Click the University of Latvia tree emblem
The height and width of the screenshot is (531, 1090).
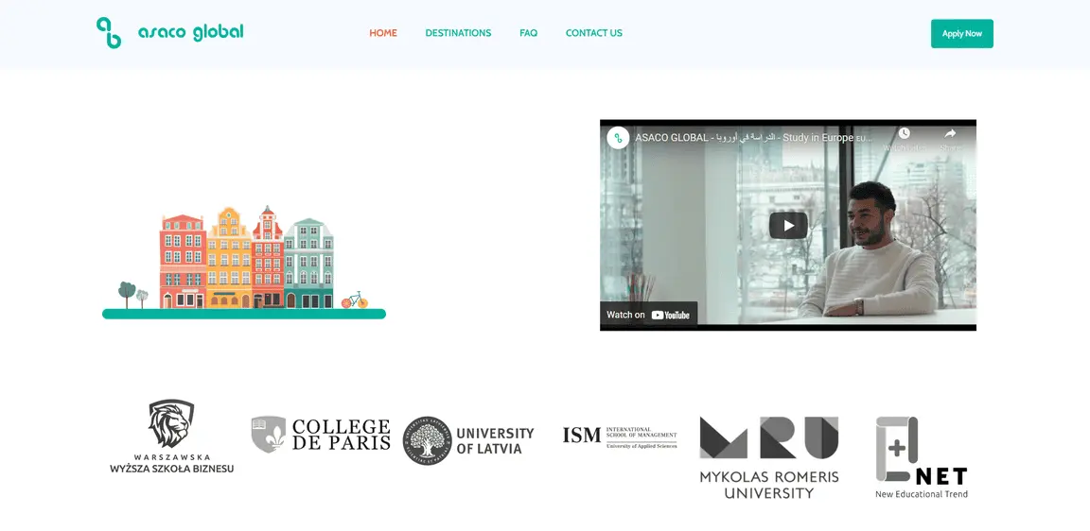(x=428, y=440)
